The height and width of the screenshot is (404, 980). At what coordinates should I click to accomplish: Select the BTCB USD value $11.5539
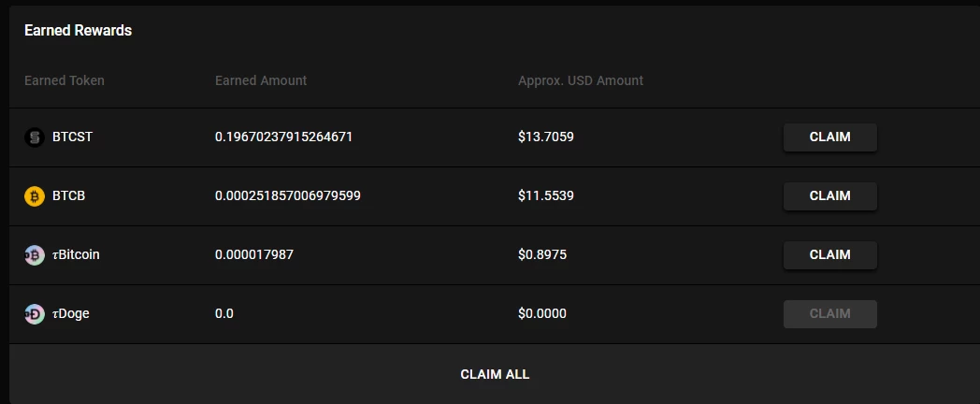pyautogui.click(x=545, y=195)
